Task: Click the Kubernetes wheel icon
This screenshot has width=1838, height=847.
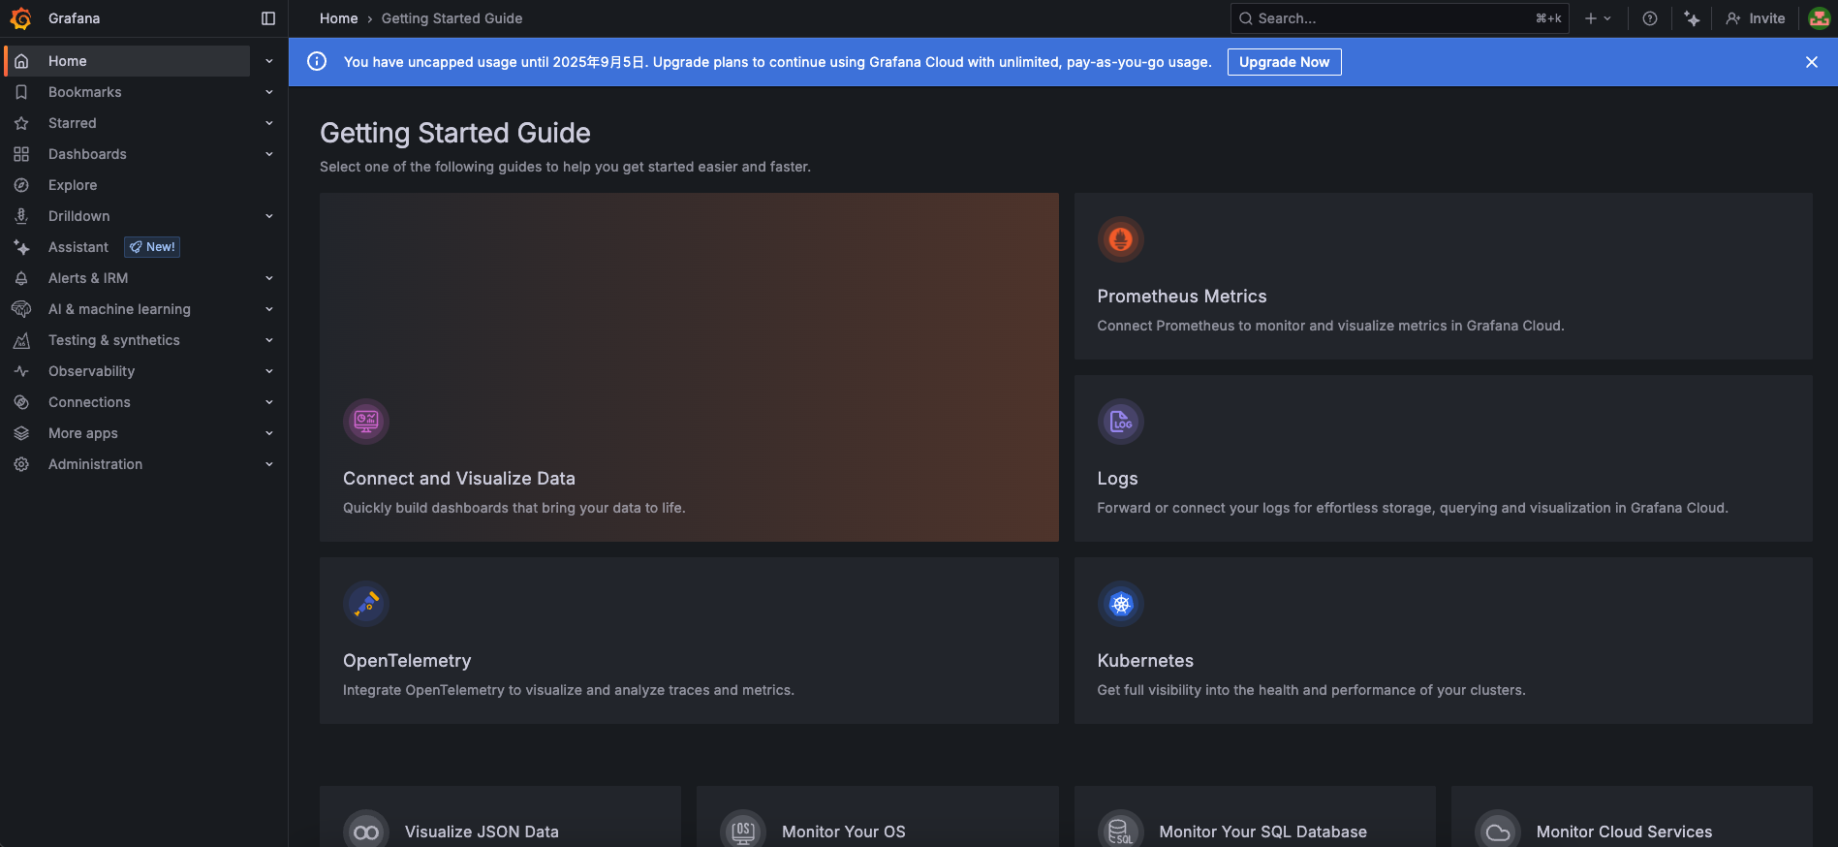Action: tap(1121, 604)
